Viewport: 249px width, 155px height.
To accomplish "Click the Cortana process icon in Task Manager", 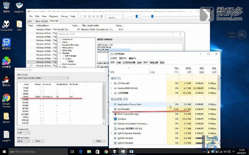I will [x=115, y=119].
